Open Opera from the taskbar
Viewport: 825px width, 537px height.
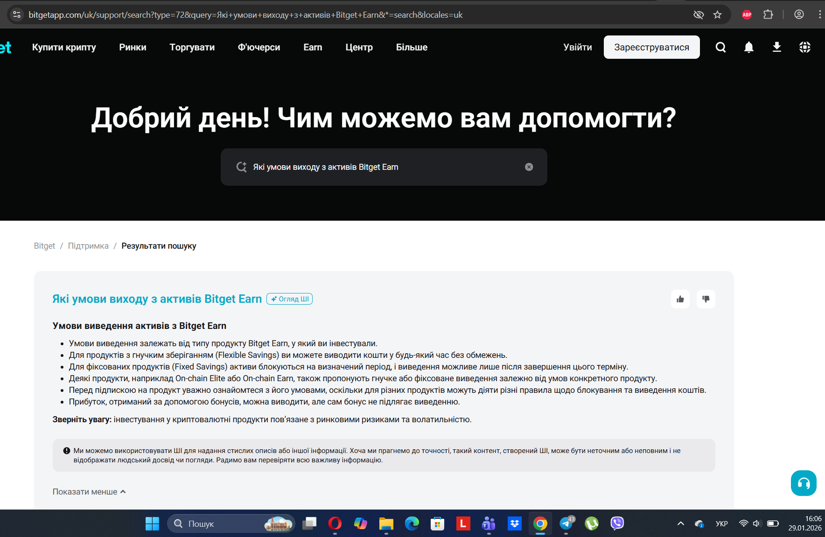point(335,523)
